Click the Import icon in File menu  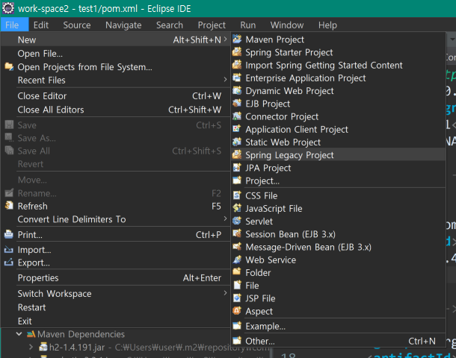[9, 250]
